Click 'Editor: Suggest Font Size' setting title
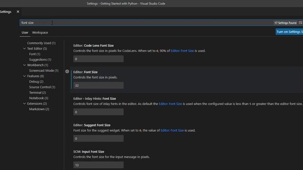The image size is (303, 170). (x=92, y=125)
